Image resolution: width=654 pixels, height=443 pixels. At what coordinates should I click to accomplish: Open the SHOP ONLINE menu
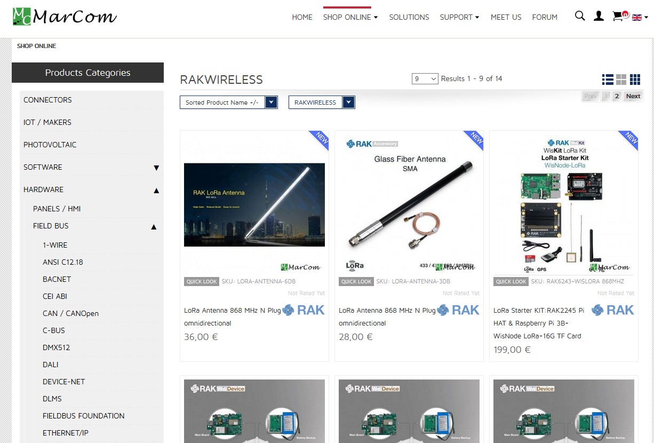[350, 17]
